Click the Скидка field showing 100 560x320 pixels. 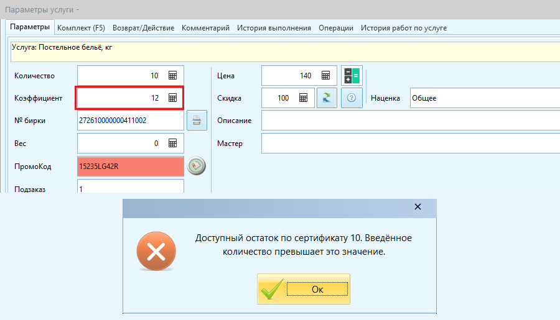tap(288, 98)
